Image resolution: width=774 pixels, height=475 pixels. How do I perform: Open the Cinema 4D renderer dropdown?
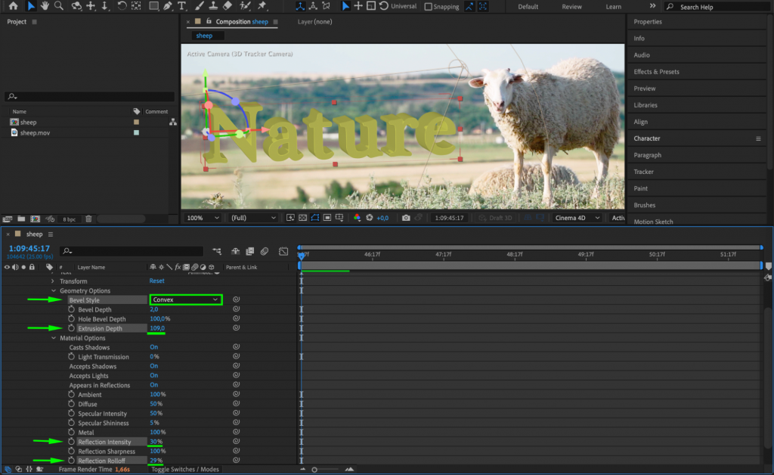577,217
